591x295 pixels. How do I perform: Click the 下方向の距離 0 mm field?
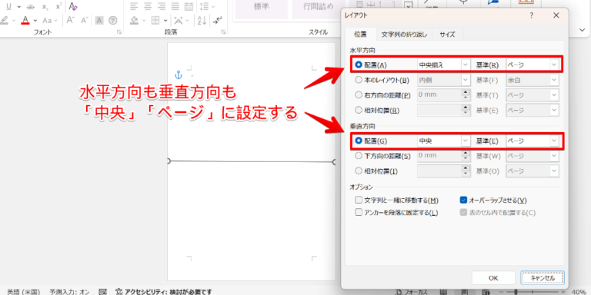coord(439,155)
